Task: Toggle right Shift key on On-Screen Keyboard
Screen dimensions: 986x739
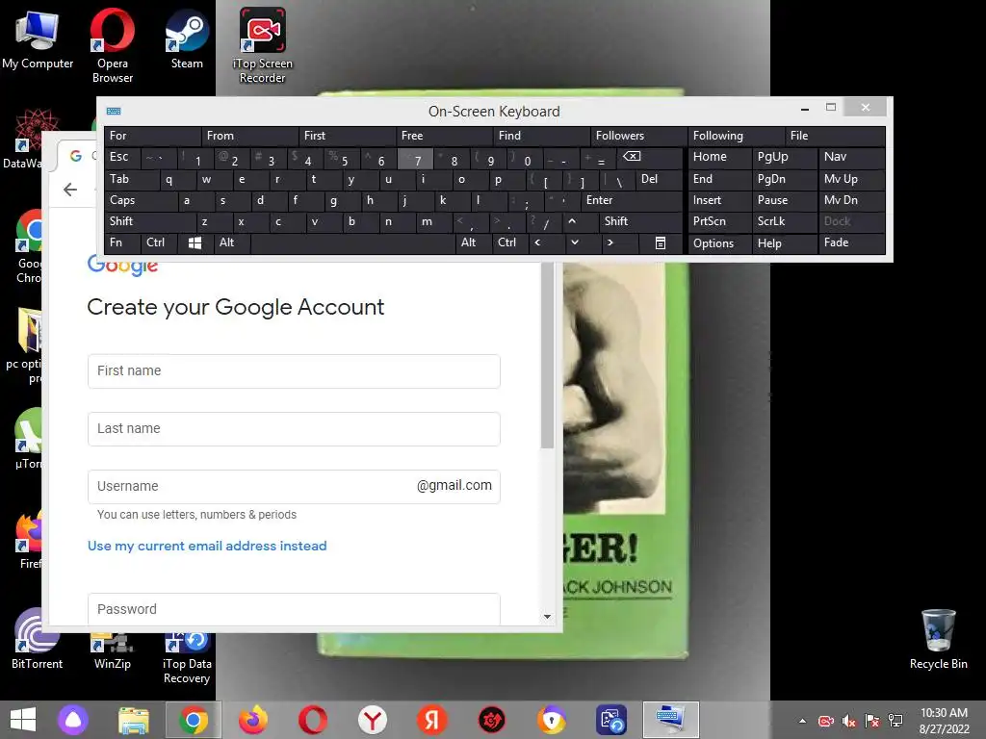Action: [x=640, y=222]
